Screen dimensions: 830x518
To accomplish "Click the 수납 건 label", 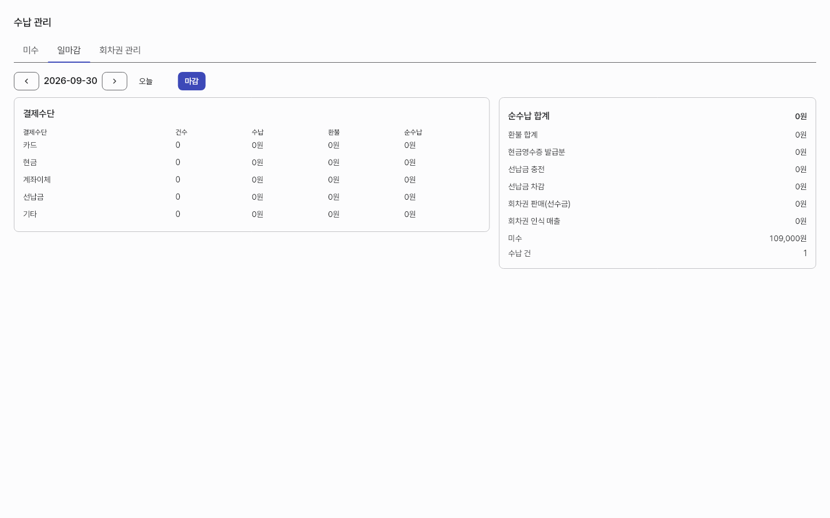I will pyautogui.click(x=519, y=253).
